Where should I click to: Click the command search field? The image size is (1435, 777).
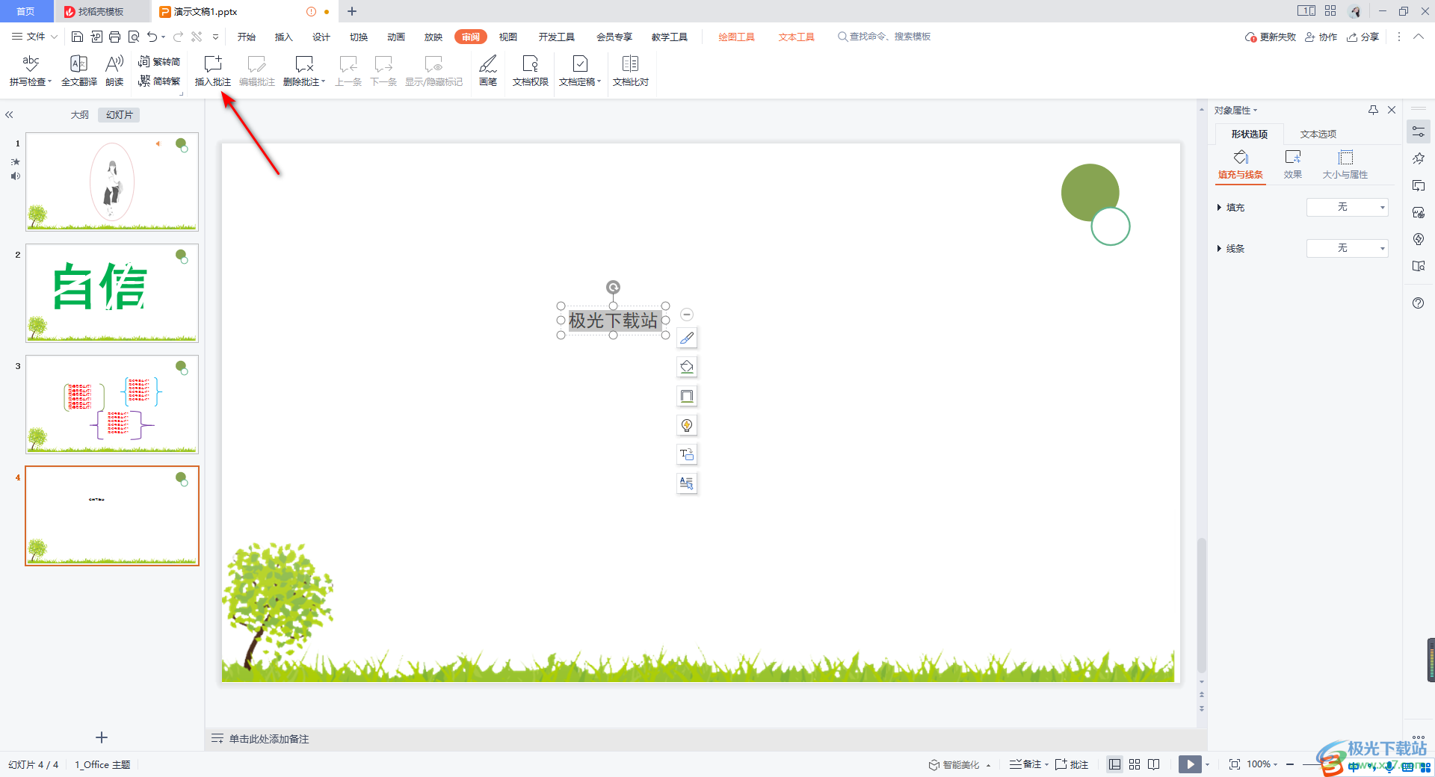[x=885, y=37]
